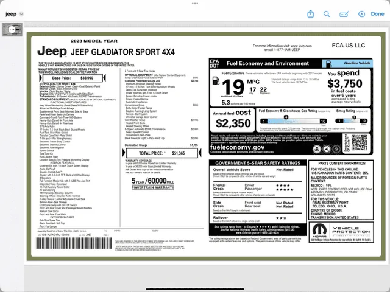The image size is (390, 292).
Task: Tap Done to close the preview
Action: point(377,14)
